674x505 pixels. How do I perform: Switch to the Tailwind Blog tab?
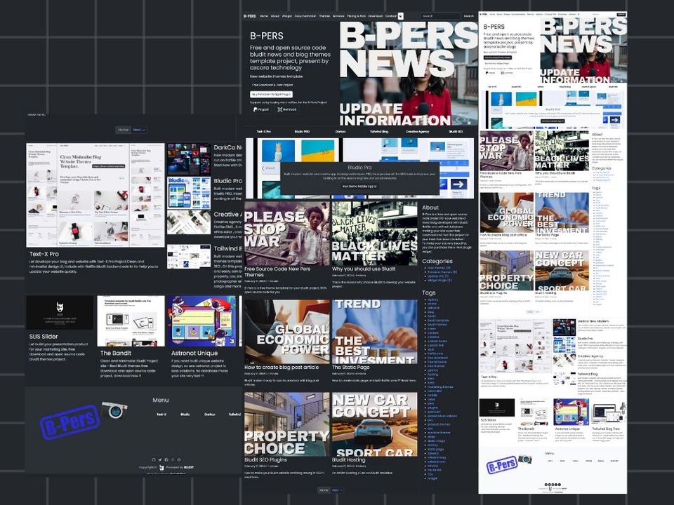[x=378, y=132]
